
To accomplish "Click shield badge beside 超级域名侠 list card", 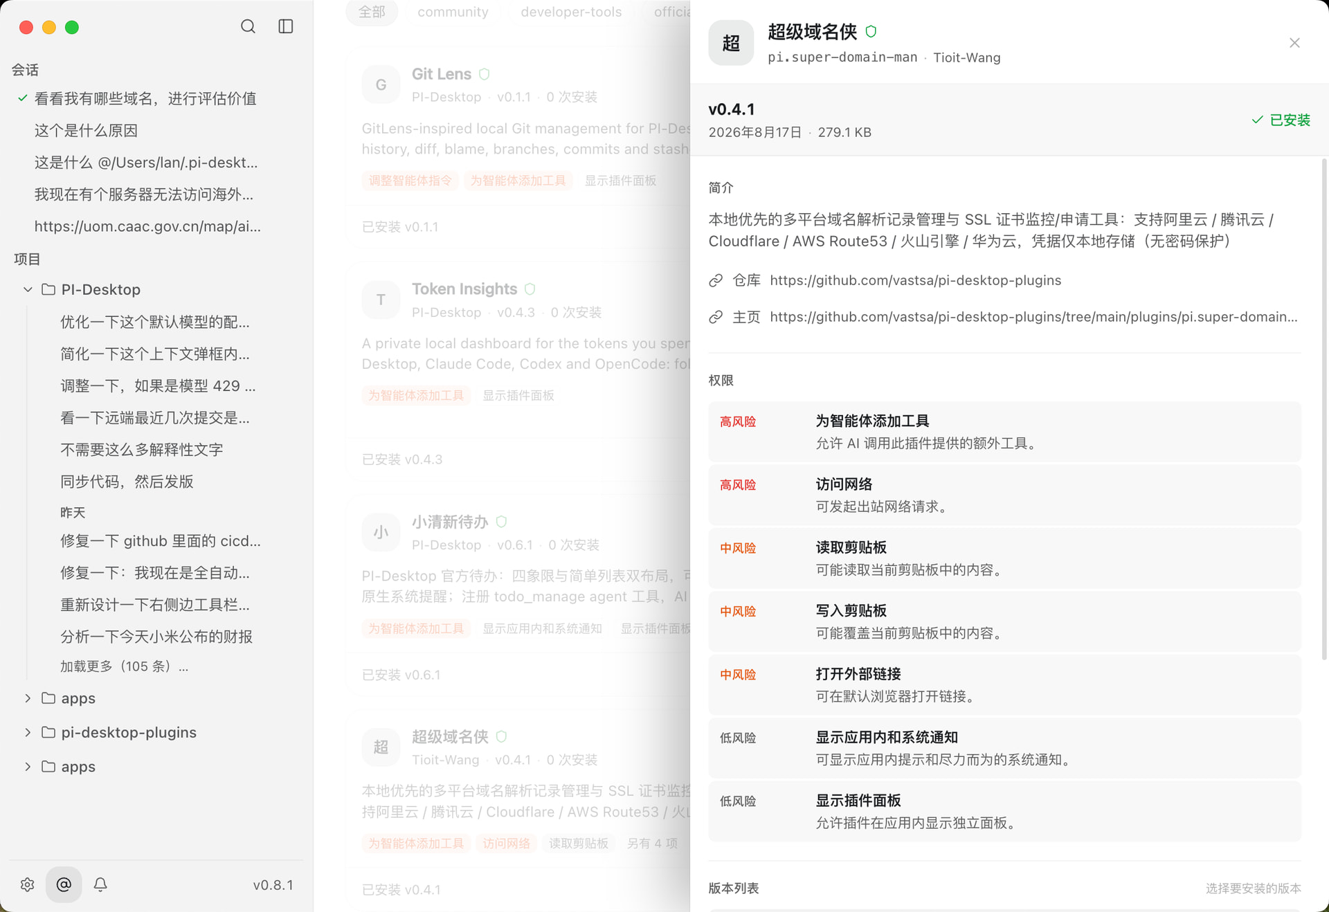I will coord(502,737).
